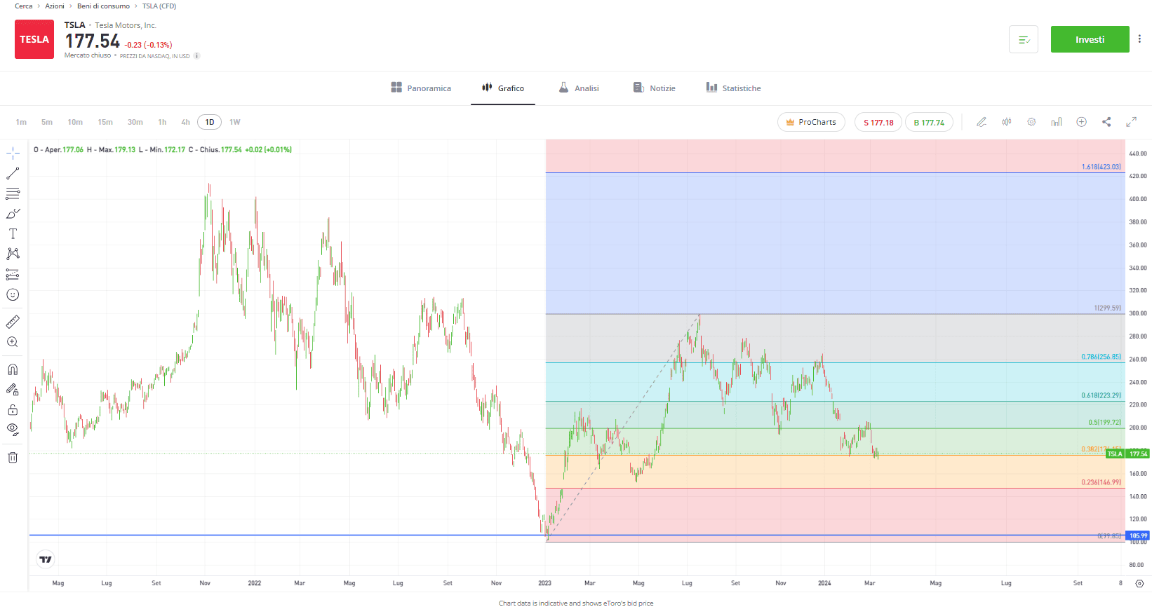Open the Notizie tab

pos(655,88)
